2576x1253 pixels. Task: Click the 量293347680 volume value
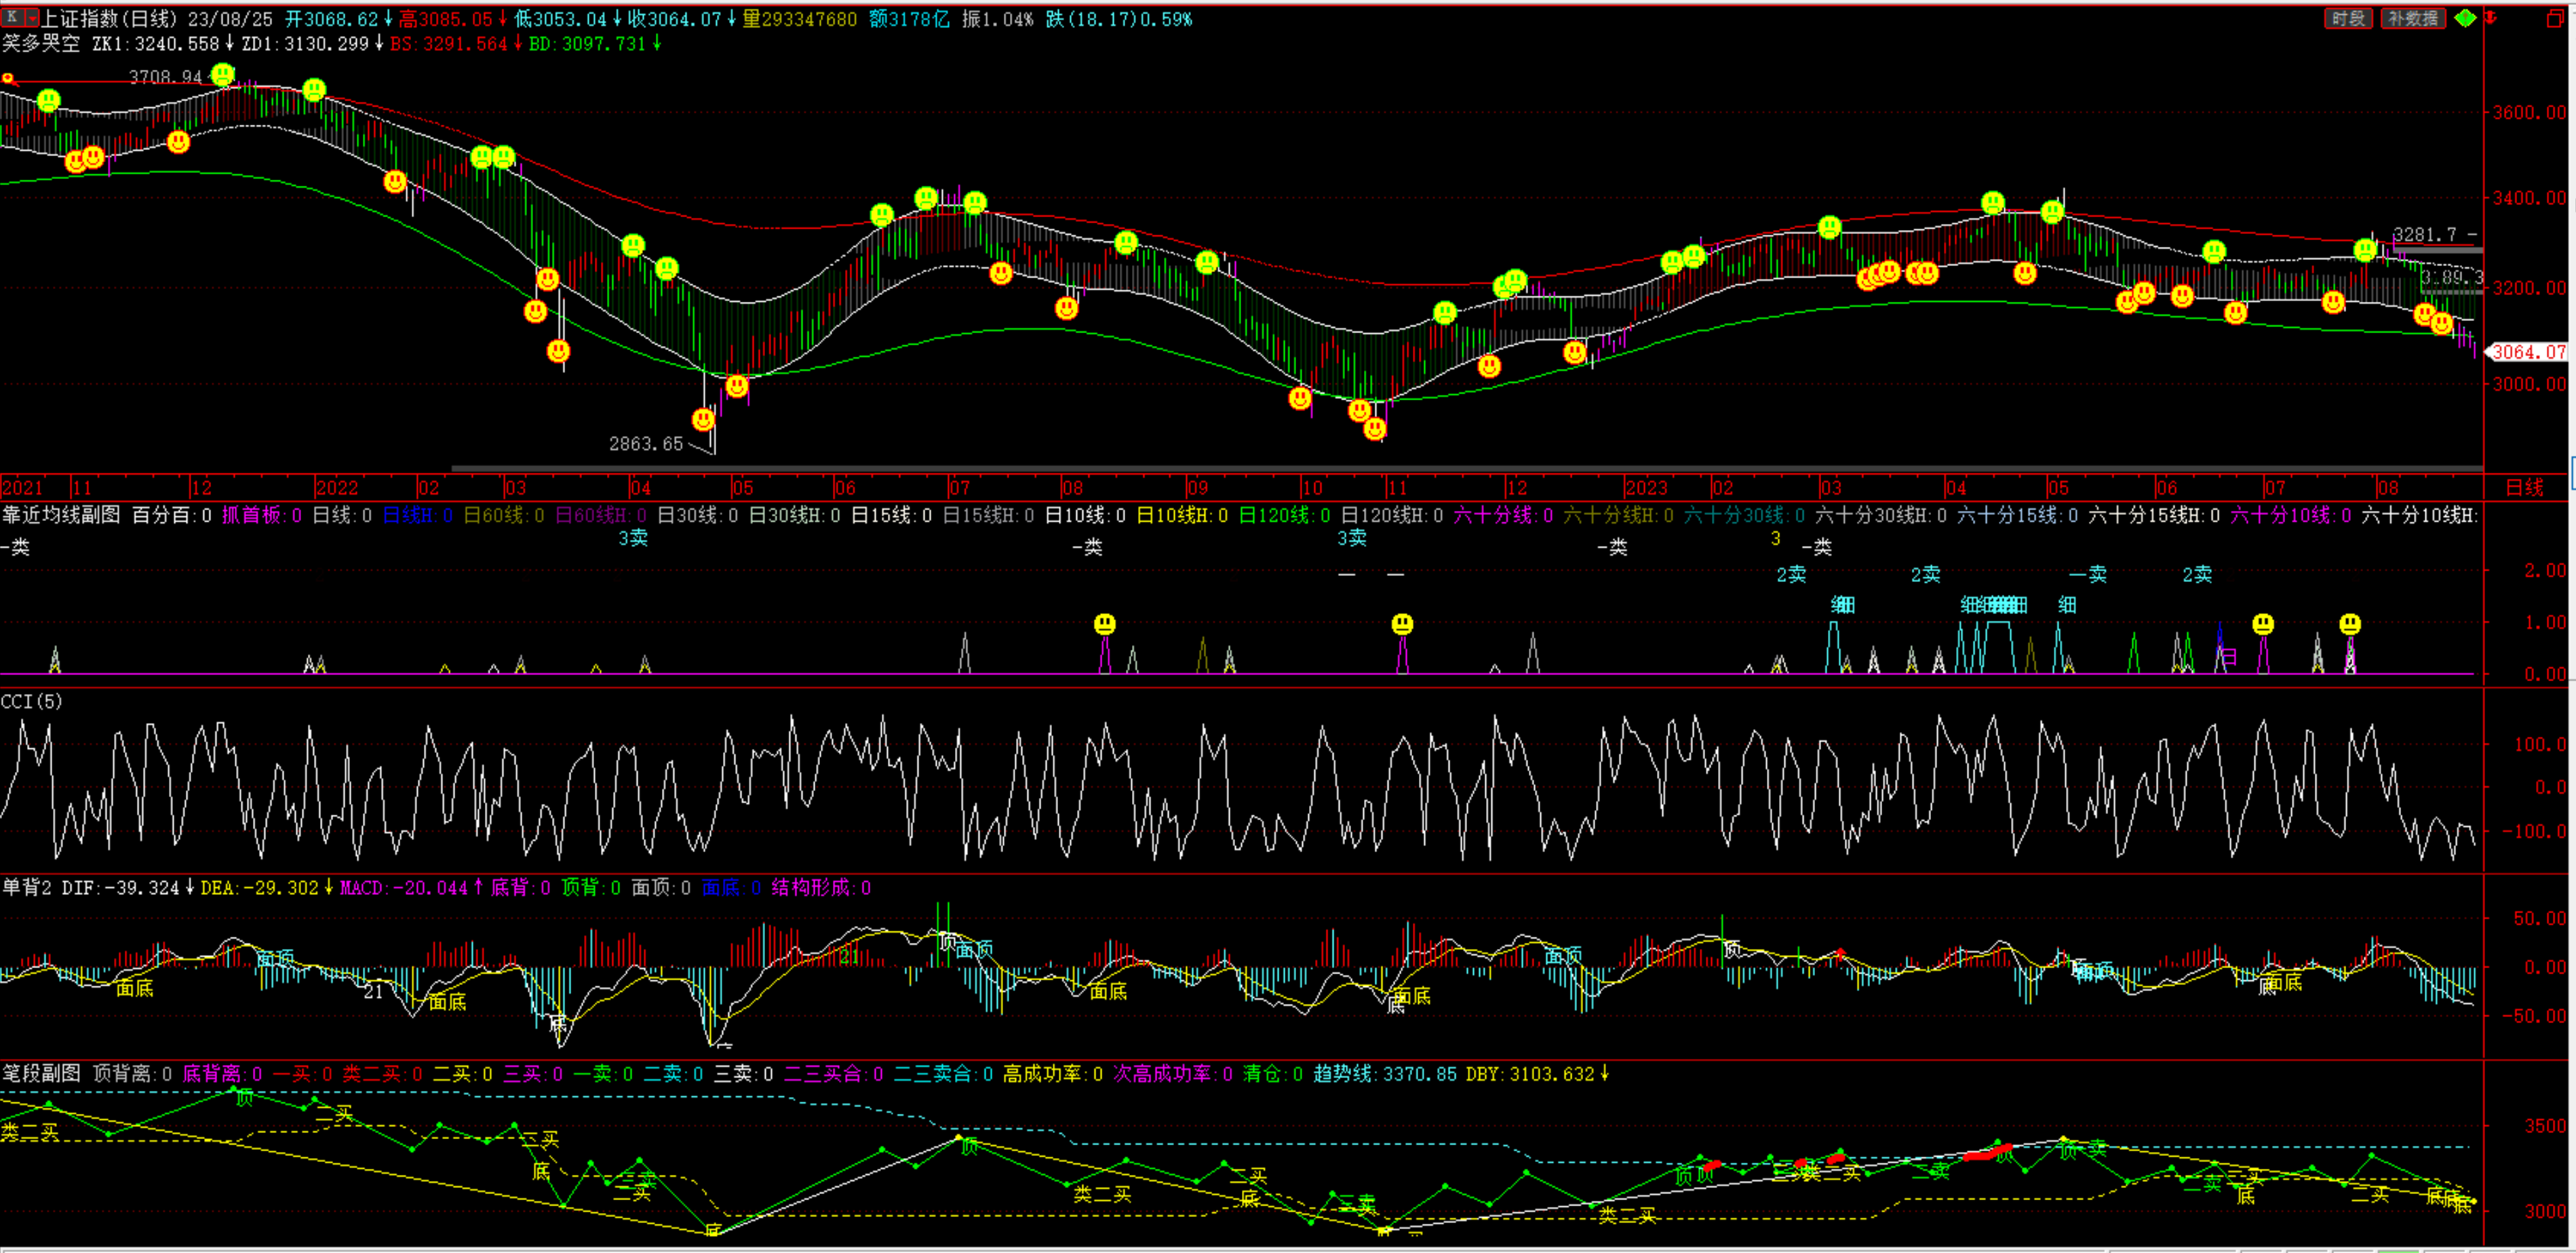click(799, 19)
